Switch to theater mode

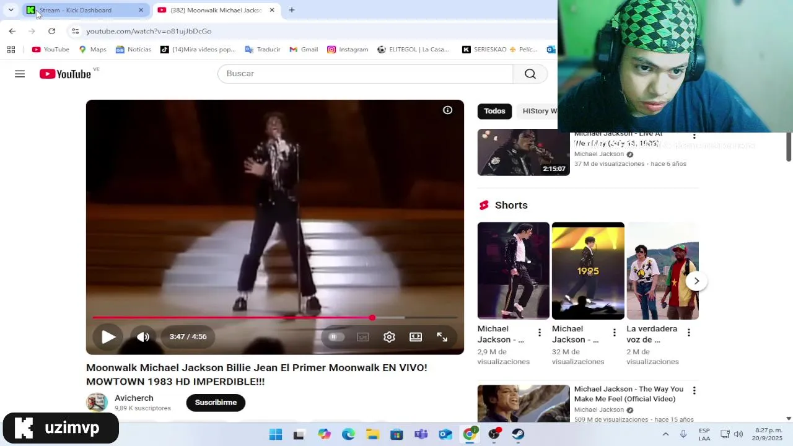point(416,337)
